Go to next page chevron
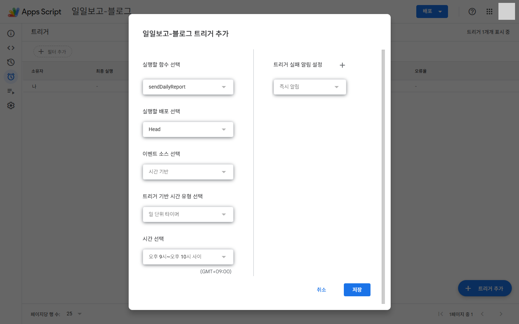Screen dimensions: 519x324 [501, 314]
